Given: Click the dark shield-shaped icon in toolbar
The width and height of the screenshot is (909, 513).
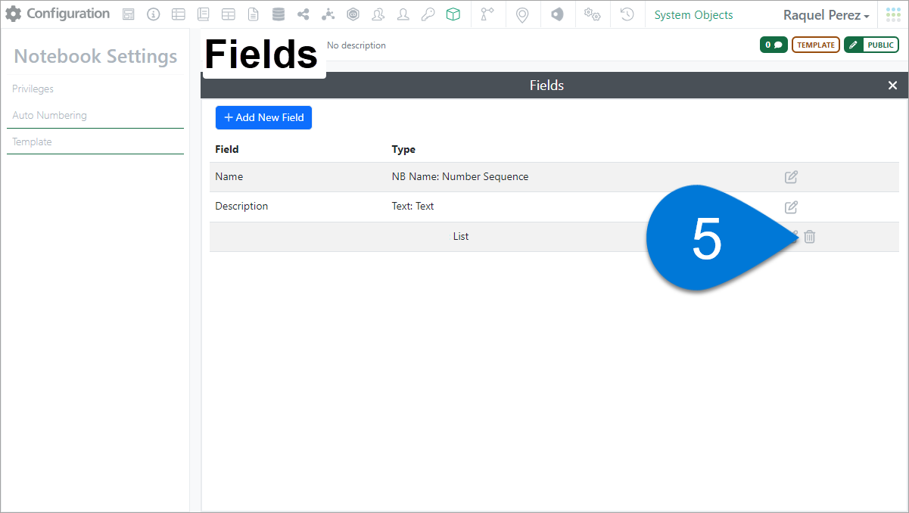Looking at the screenshot, I should coord(557,14).
